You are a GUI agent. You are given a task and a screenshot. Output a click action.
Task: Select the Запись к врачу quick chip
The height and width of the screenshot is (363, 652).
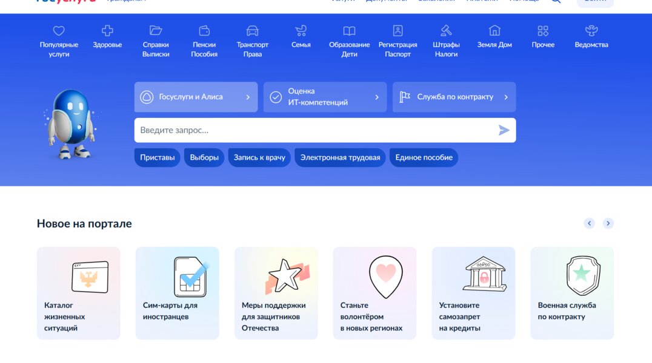[259, 157]
